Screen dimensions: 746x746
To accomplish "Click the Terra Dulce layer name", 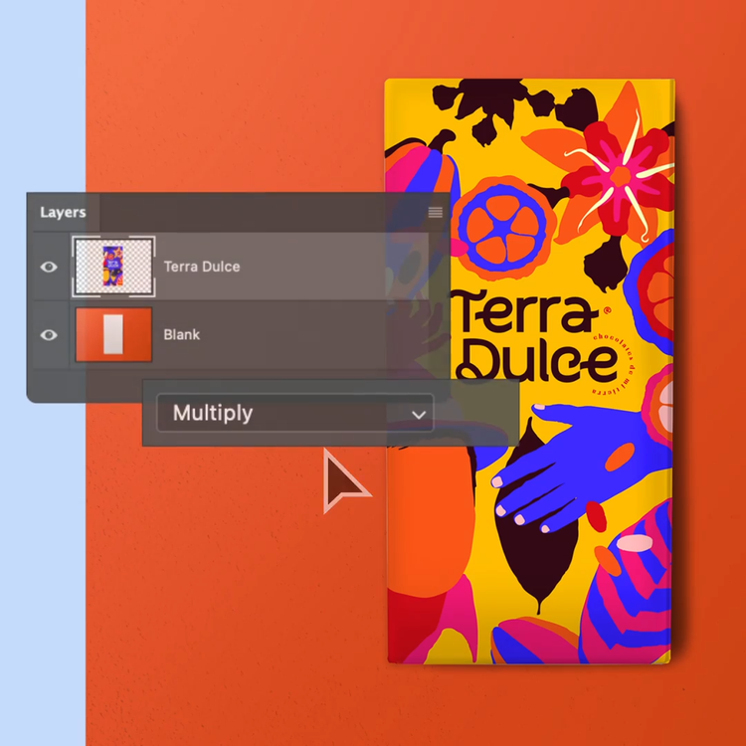I will 202,267.
